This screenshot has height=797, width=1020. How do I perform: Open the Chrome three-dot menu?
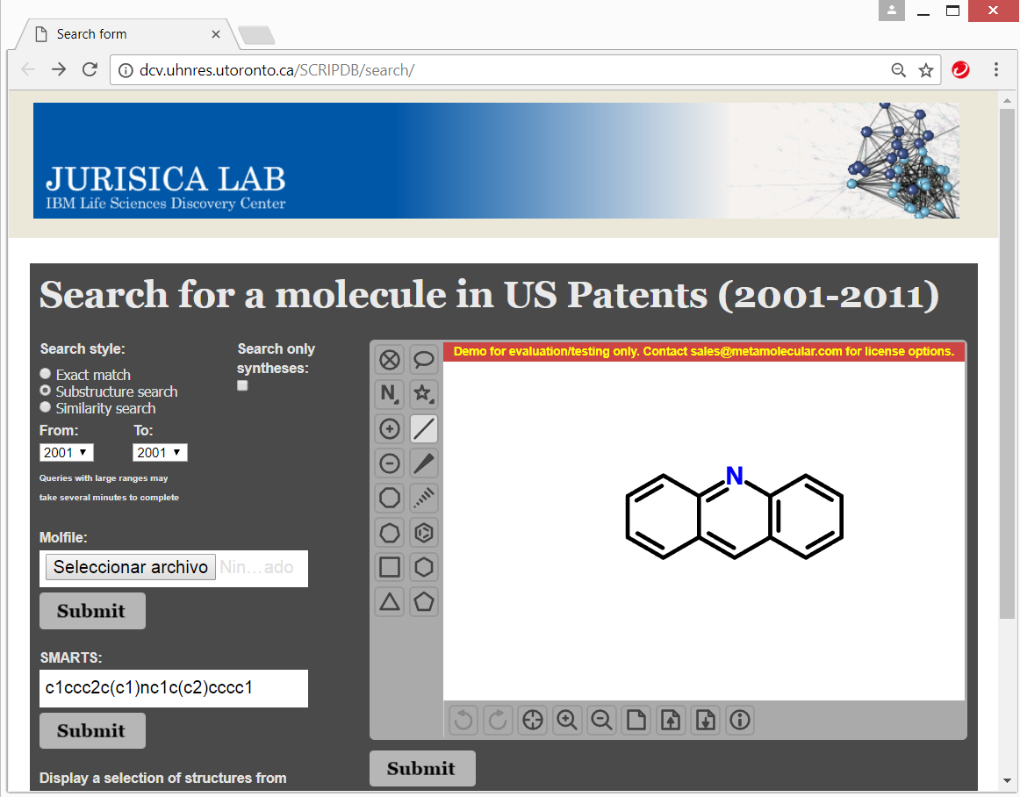pyautogui.click(x=996, y=69)
